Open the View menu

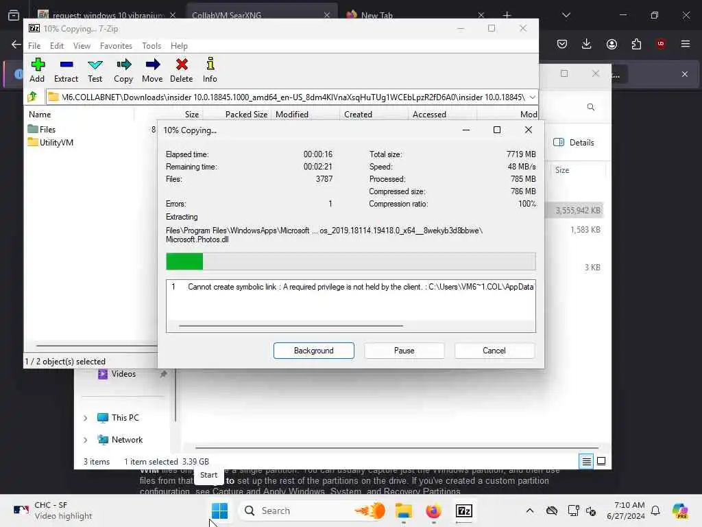82,46
